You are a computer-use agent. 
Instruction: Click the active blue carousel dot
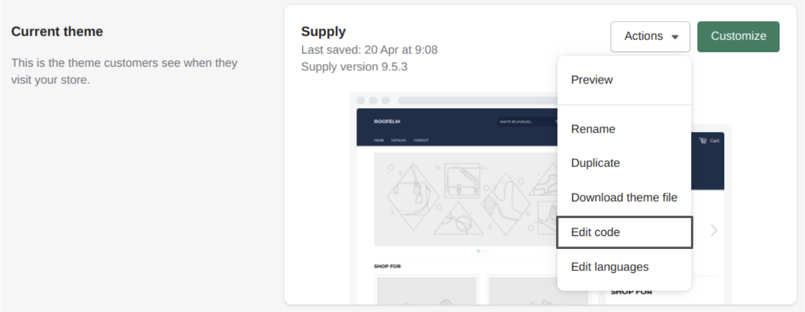pyautogui.click(x=478, y=251)
